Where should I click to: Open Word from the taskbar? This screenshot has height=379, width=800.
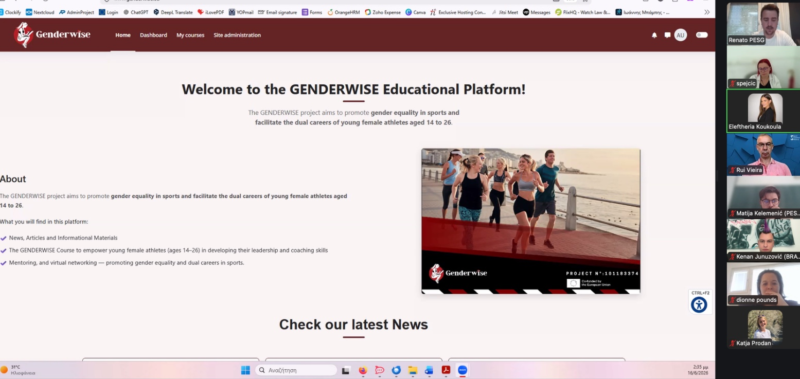[429, 370]
